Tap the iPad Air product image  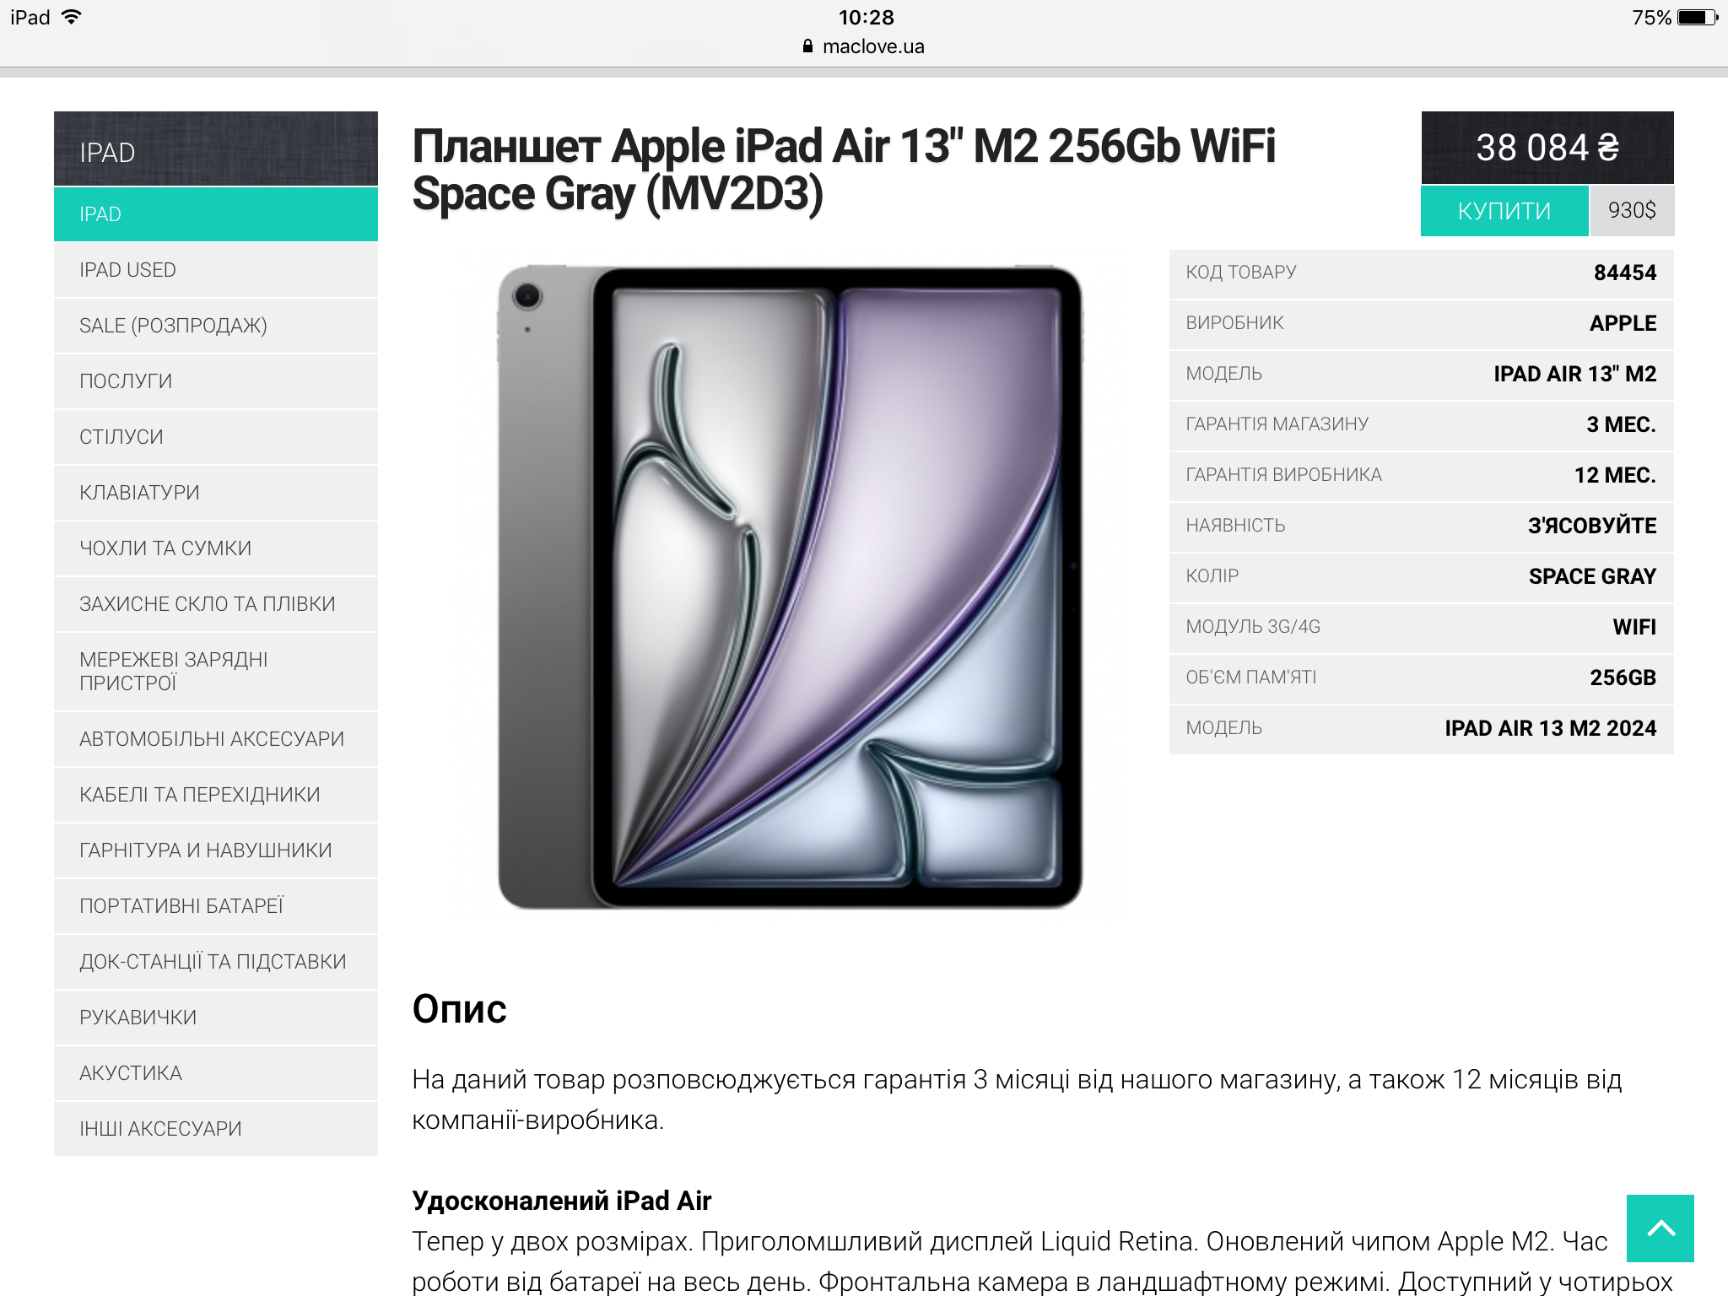point(791,587)
